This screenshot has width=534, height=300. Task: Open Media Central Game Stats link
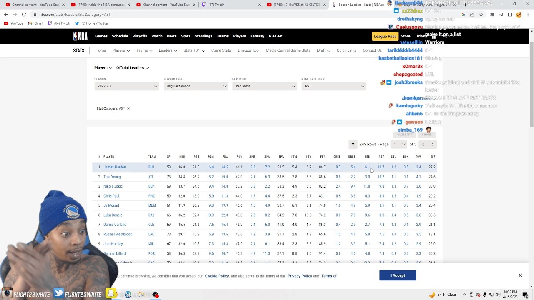(288, 50)
